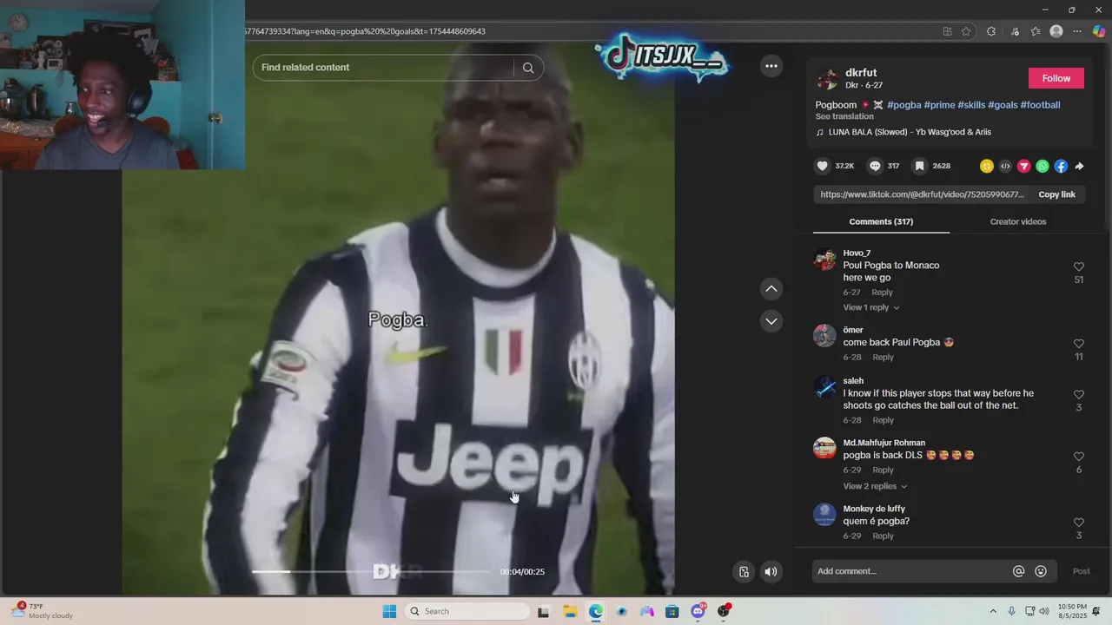This screenshot has height=625, width=1112.
Task: Open the Windows Start menu
Action: (389, 611)
